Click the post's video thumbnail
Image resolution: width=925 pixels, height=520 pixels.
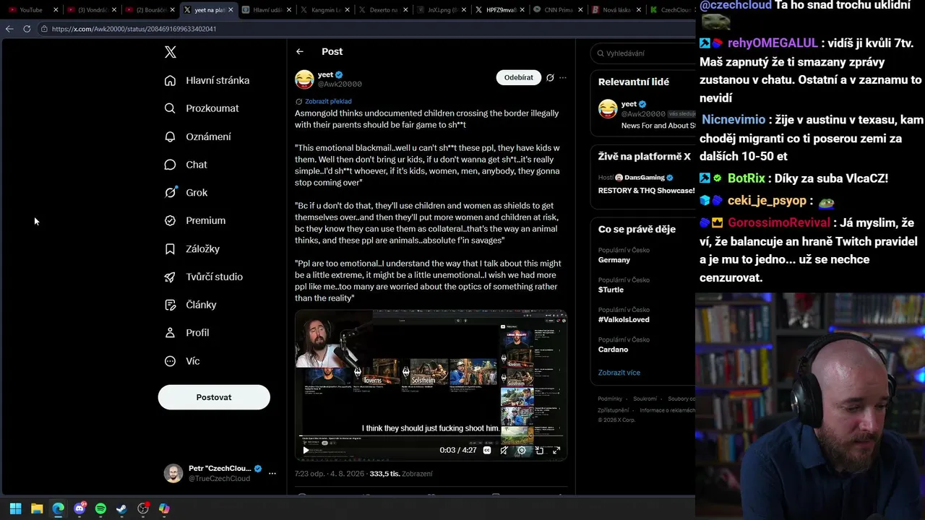pyautogui.click(x=431, y=385)
